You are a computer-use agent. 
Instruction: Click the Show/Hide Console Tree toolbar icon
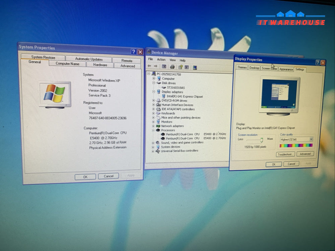click(164, 66)
